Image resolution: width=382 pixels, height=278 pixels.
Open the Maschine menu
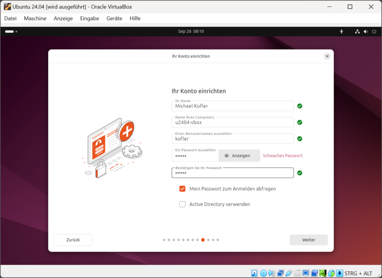click(35, 18)
